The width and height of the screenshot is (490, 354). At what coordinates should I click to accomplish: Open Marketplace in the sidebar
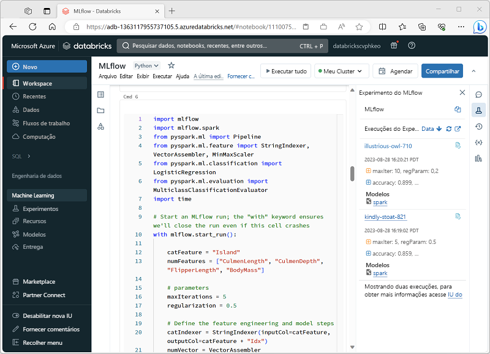pyautogui.click(x=34, y=282)
